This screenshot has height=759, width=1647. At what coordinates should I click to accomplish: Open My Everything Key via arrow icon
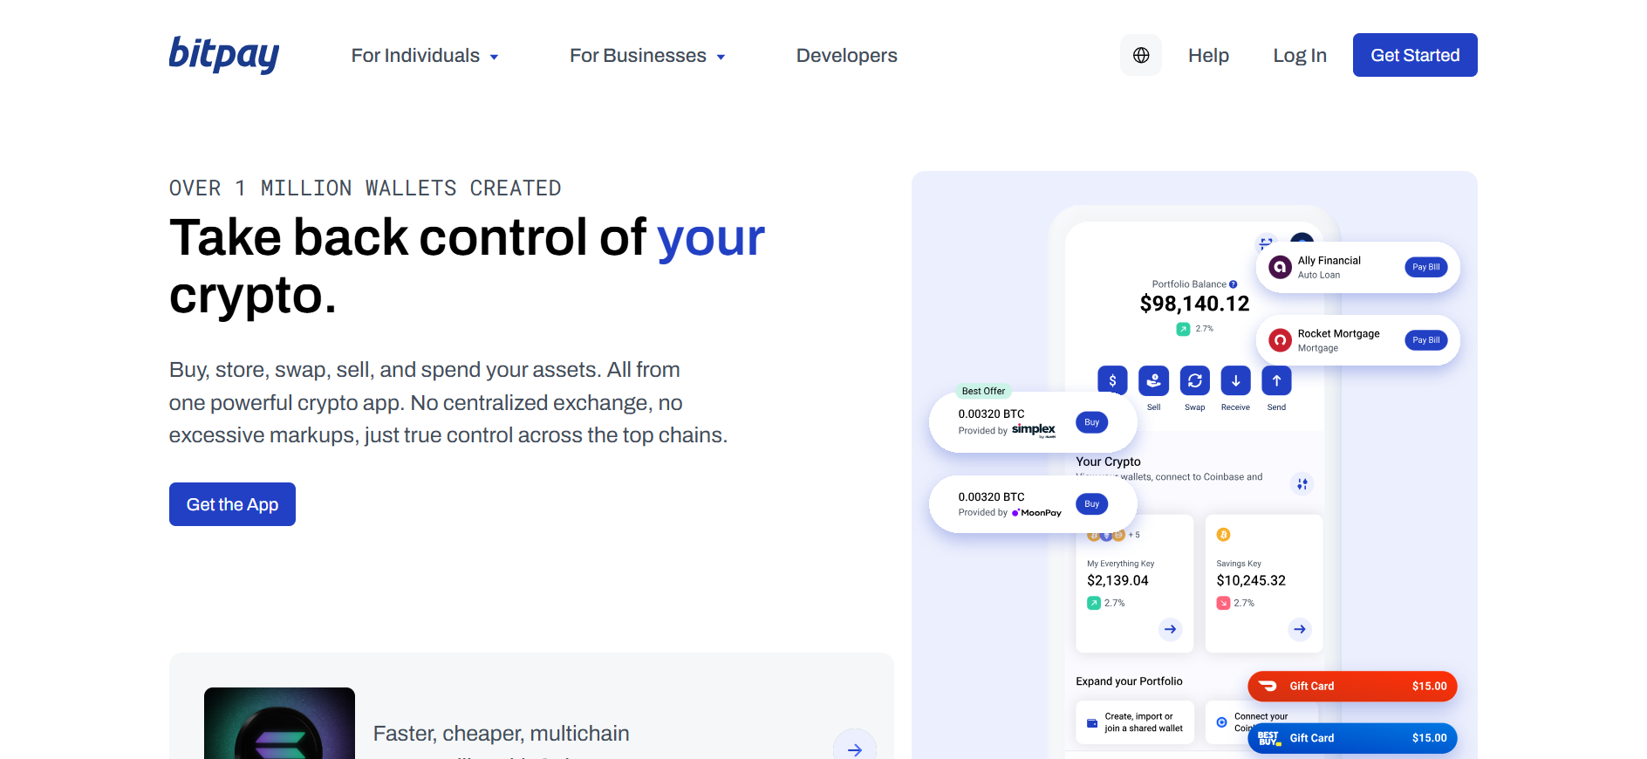(1170, 629)
